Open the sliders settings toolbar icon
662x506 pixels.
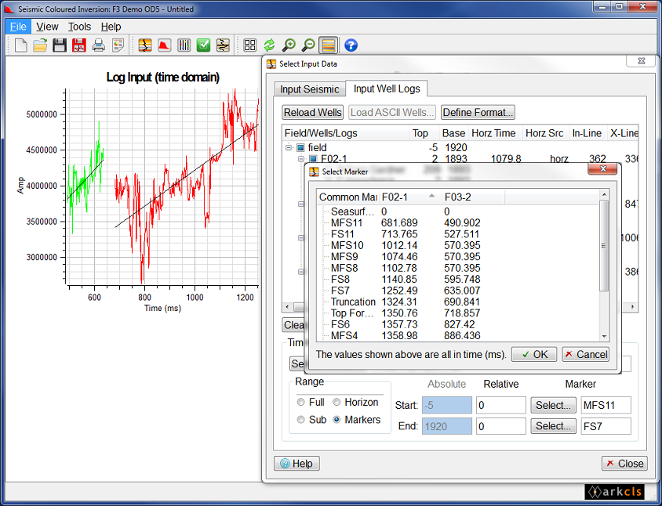[x=184, y=45]
